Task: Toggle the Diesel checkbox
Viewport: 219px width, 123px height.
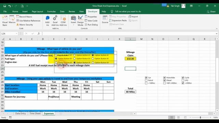Action: [x=164, y=81]
